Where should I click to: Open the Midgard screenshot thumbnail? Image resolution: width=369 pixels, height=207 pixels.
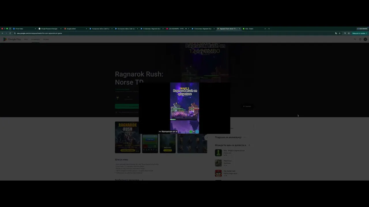pyautogui.click(x=167, y=143)
